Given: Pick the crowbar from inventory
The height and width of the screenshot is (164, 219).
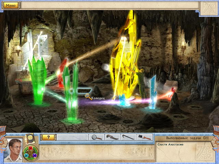Looking at the screenshot, I should click(129, 137).
